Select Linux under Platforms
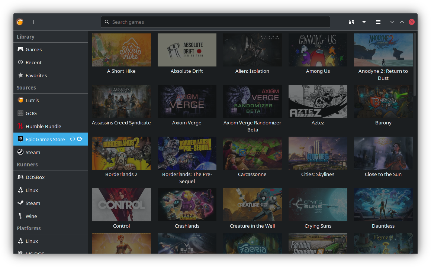 pos(51,241)
